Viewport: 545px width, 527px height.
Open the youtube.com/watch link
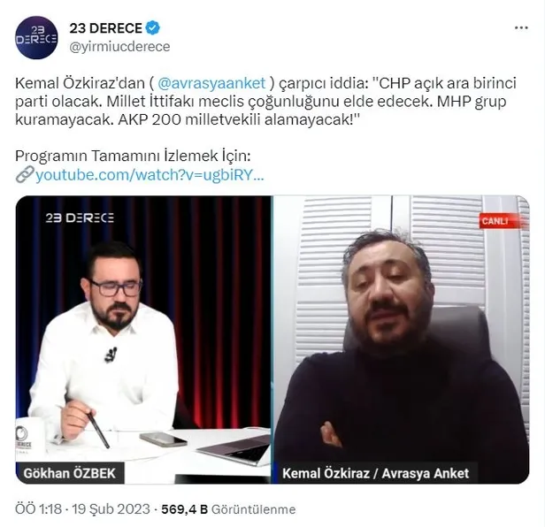click(x=150, y=175)
